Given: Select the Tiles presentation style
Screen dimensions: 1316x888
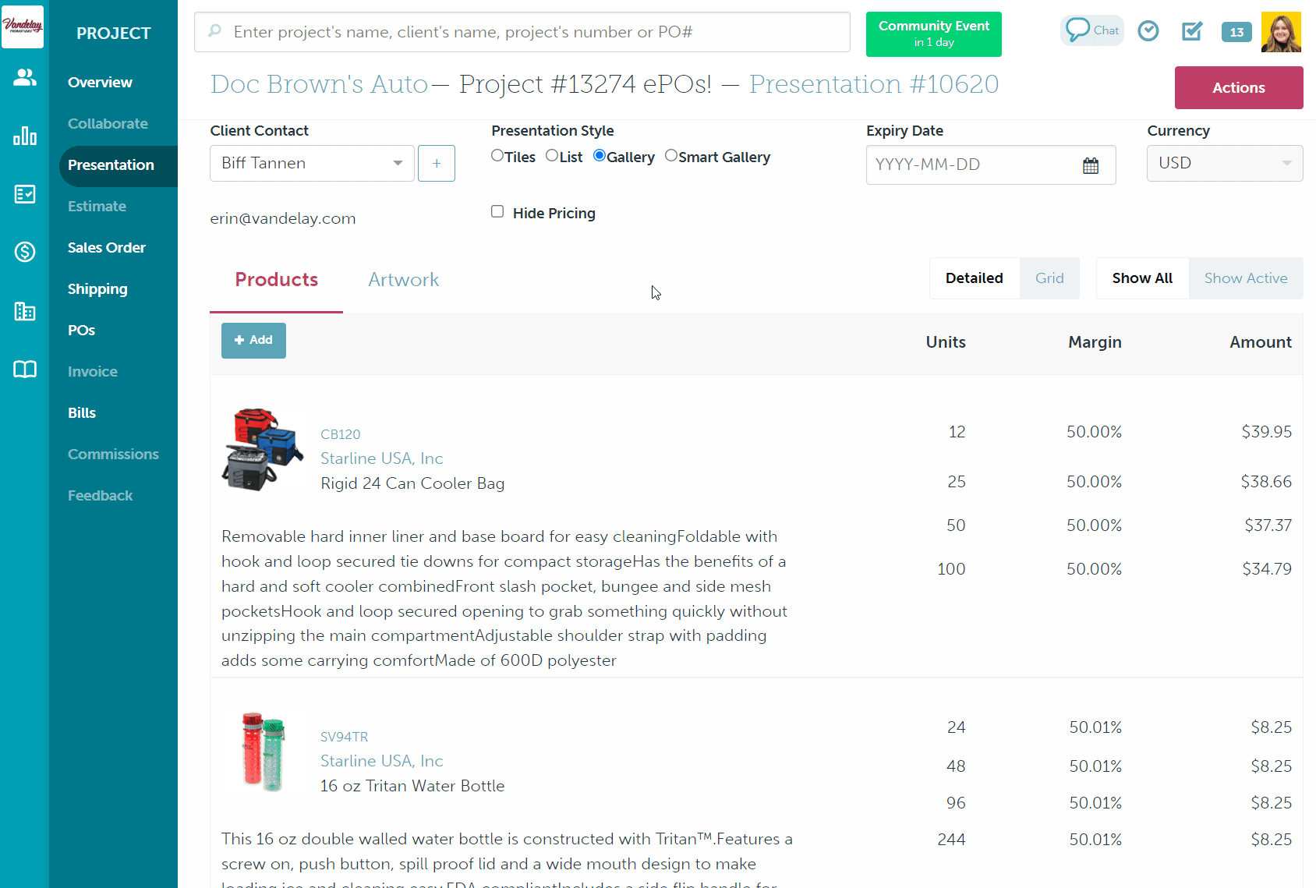Looking at the screenshot, I should (x=497, y=156).
